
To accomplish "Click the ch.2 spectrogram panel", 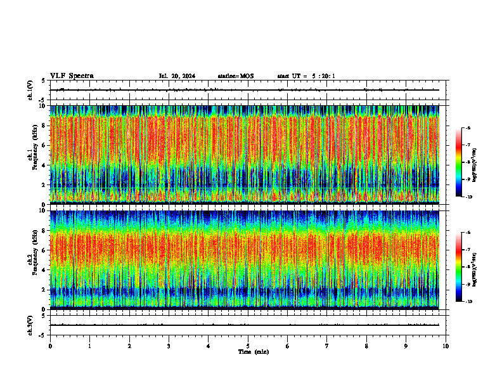I will 244,260.
